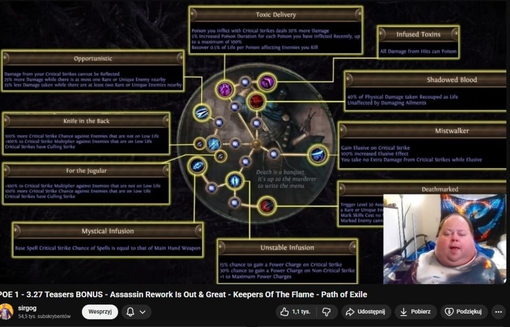Click the blue dagger node beside Knife in the Back
Screen dimensions: 510x327
point(214,144)
